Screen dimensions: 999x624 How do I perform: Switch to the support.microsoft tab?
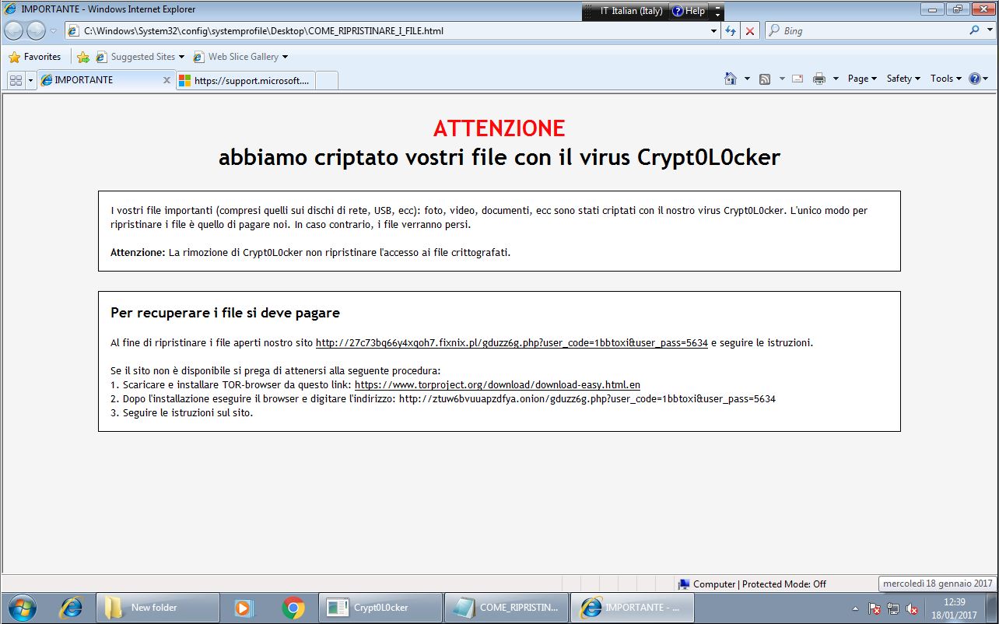(246, 80)
